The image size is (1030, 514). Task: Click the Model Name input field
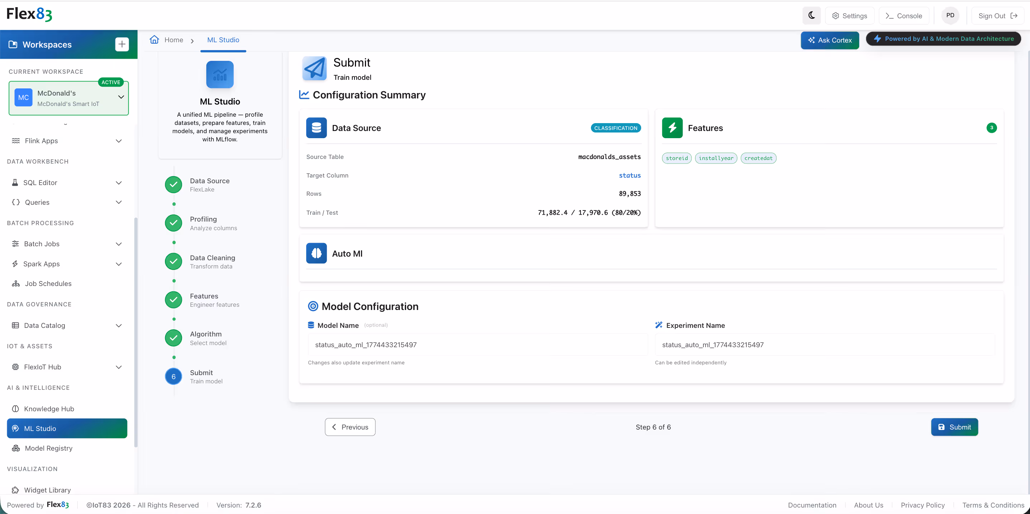coord(478,345)
